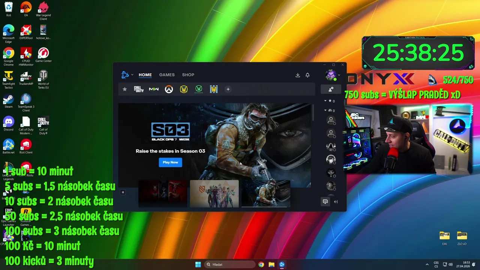Select the Game Center desktop shortcut
Image resolution: width=480 pixels, height=270 pixels.
[43, 55]
